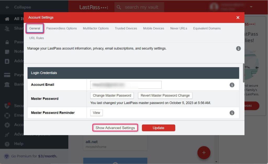Select the Trusted Devices tab
The width and height of the screenshot is (268, 164).
click(126, 28)
